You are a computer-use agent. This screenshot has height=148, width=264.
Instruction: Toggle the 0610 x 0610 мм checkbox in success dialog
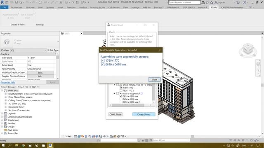click(103, 65)
